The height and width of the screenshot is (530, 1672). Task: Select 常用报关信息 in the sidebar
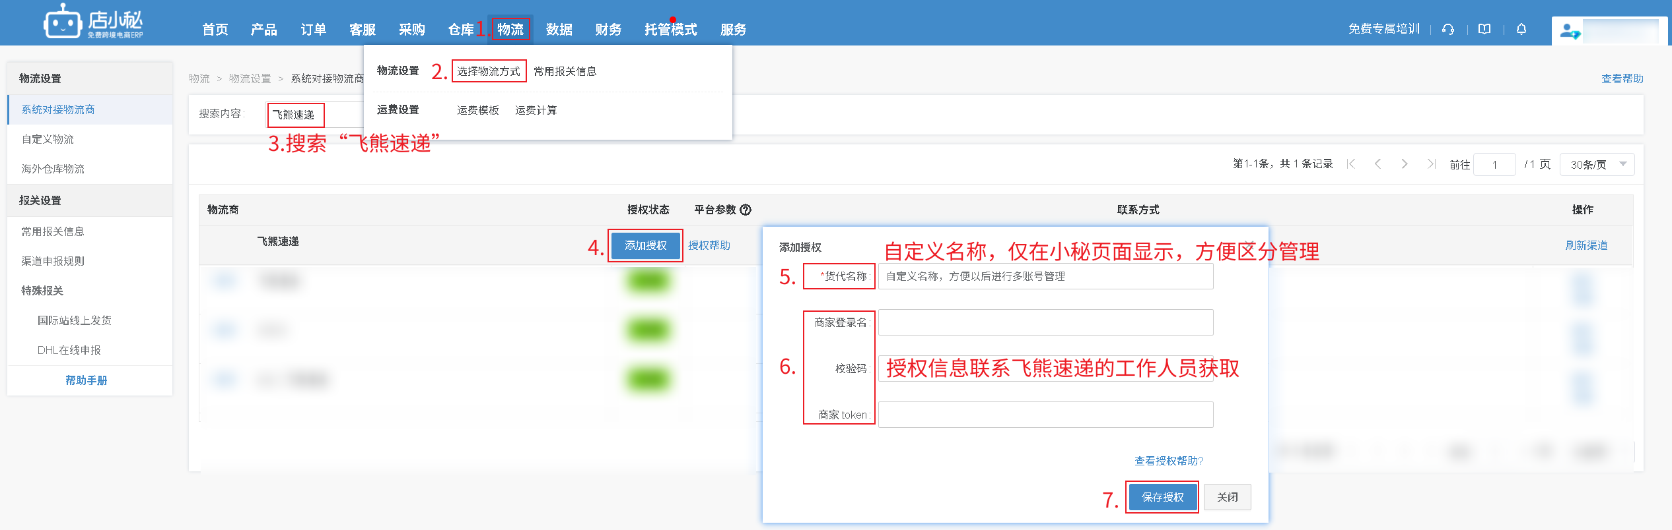tap(90, 231)
